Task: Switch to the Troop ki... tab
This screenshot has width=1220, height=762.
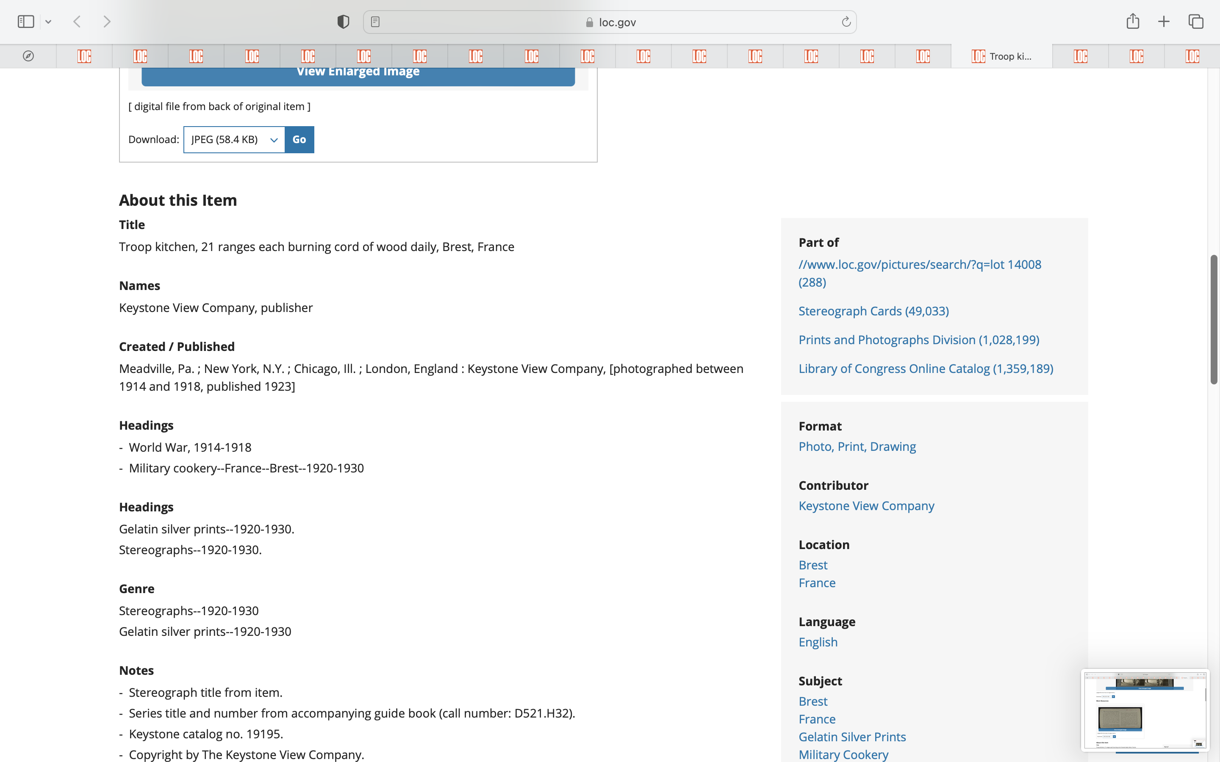Action: coord(1001,56)
